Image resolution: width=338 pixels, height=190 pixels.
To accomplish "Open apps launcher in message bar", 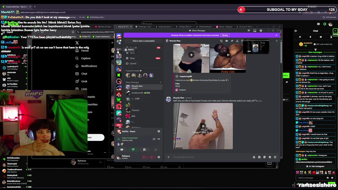I will [275, 157].
